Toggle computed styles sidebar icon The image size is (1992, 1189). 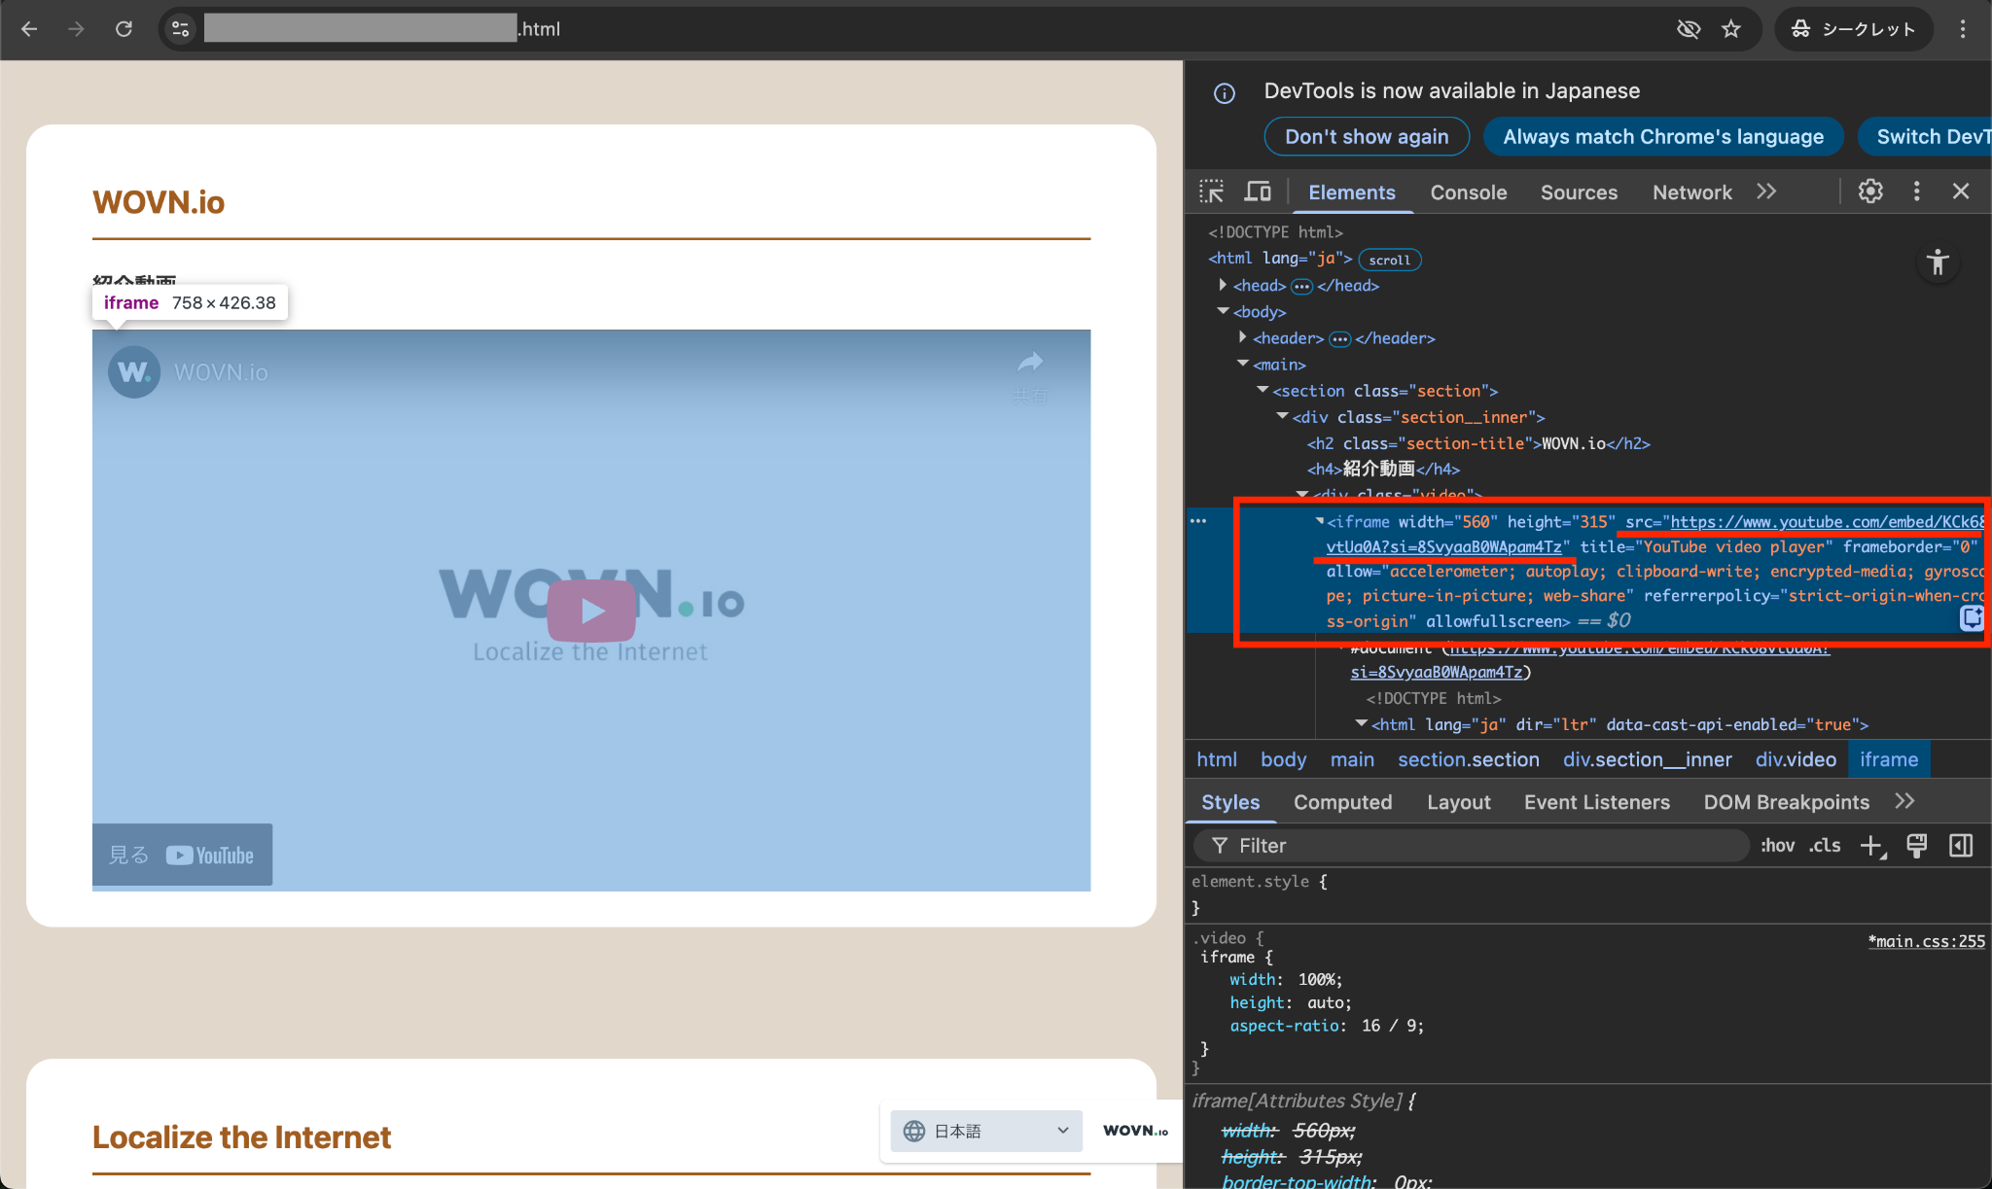[1961, 846]
